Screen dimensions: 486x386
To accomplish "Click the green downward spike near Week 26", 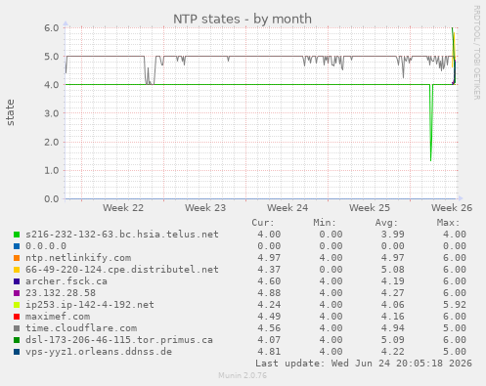I will (x=431, y=124).
